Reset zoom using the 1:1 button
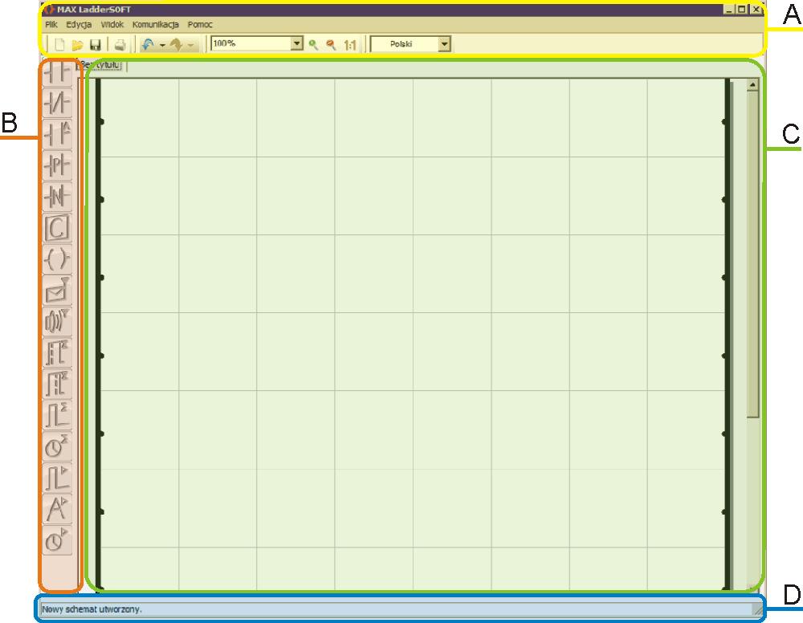This screenshot has height=623, width=803. coord(350,45)
